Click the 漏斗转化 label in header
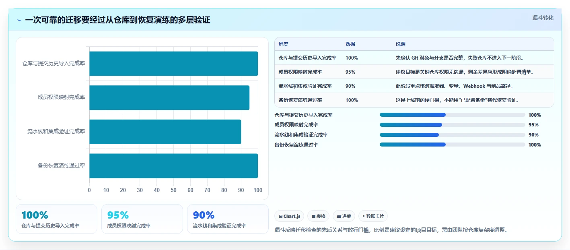This screenshot has height=250, width=570. (543, 18)
